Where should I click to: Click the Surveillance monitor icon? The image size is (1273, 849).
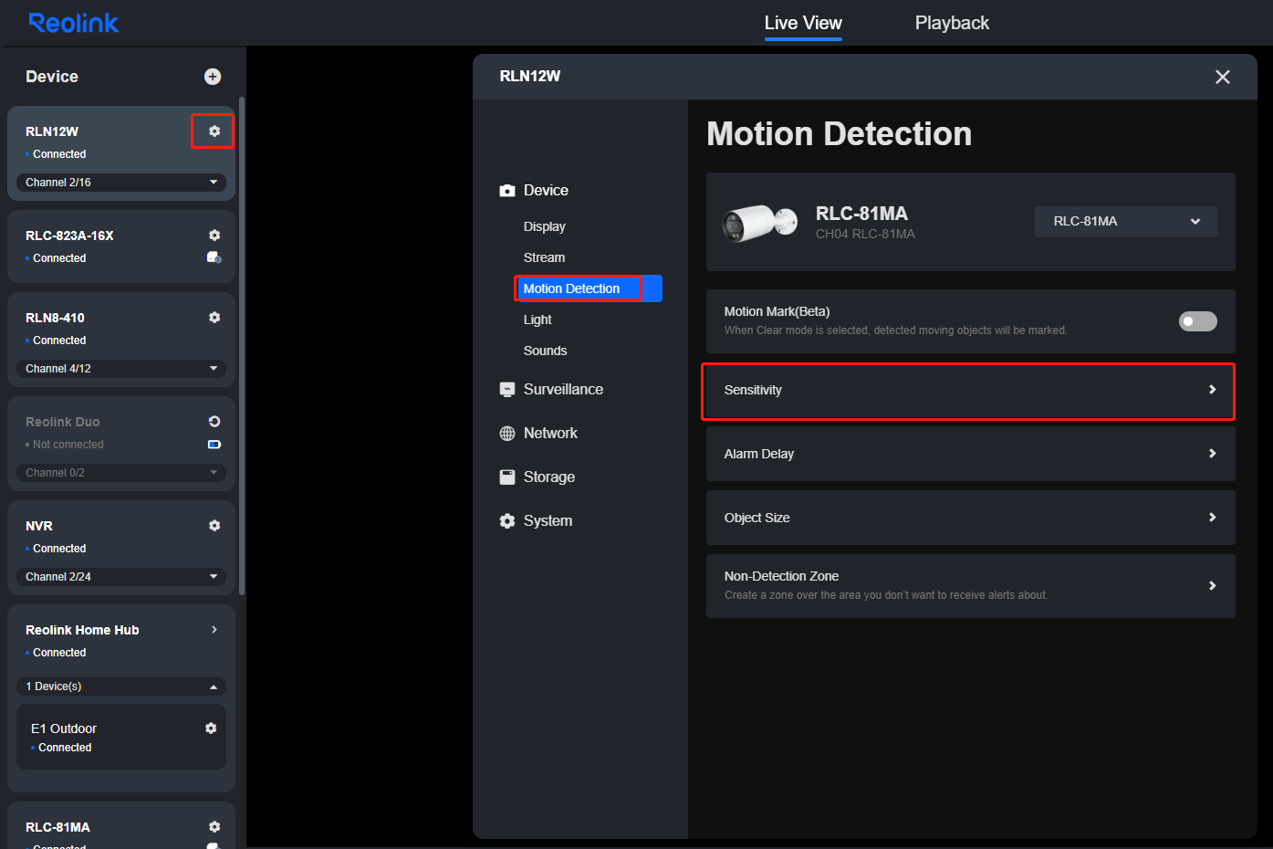click(x=507, y=390)
